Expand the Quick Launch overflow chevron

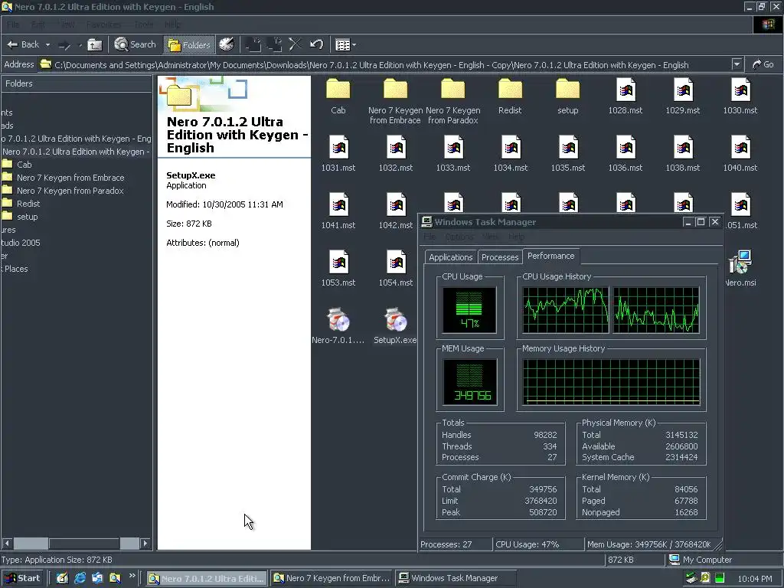coord(132,576)
